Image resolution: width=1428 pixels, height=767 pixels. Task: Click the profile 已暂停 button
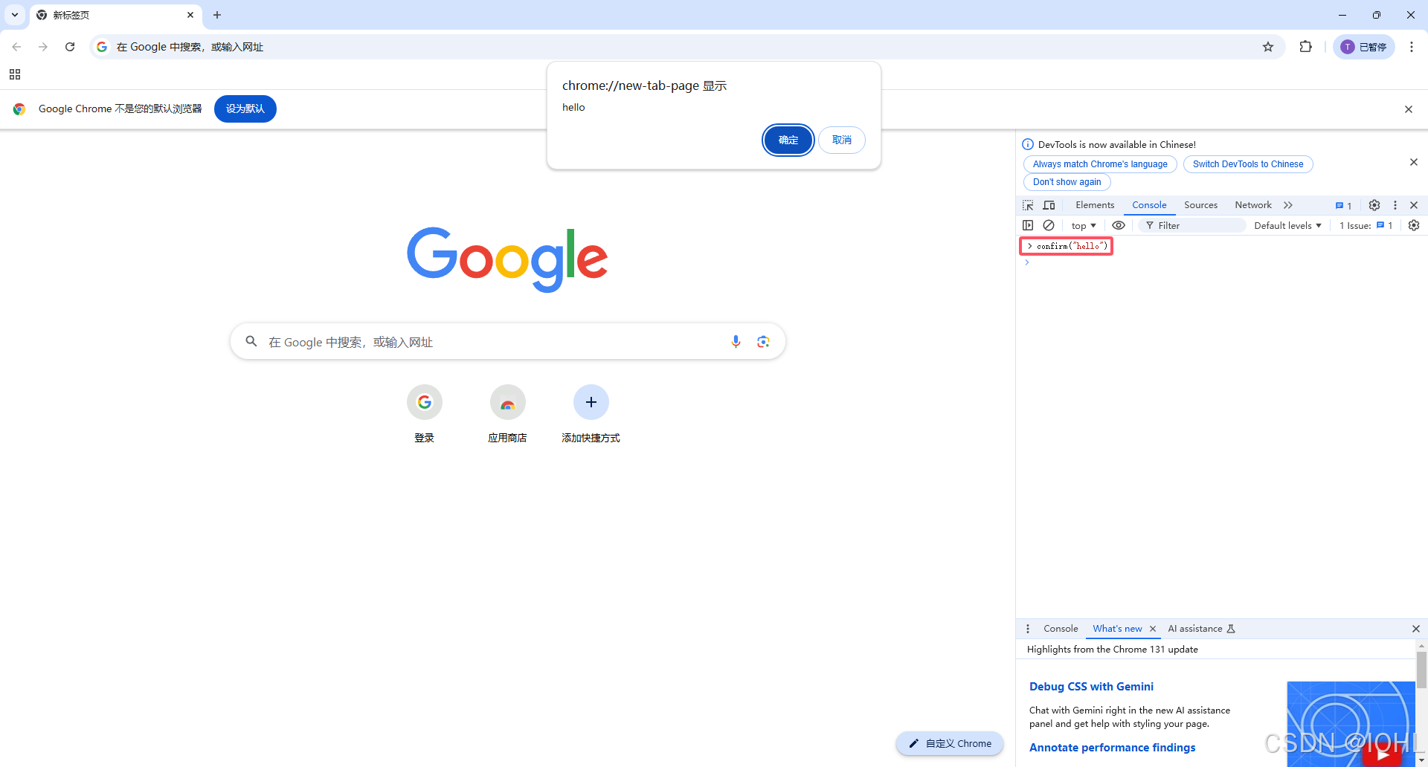click(1364, 47)
